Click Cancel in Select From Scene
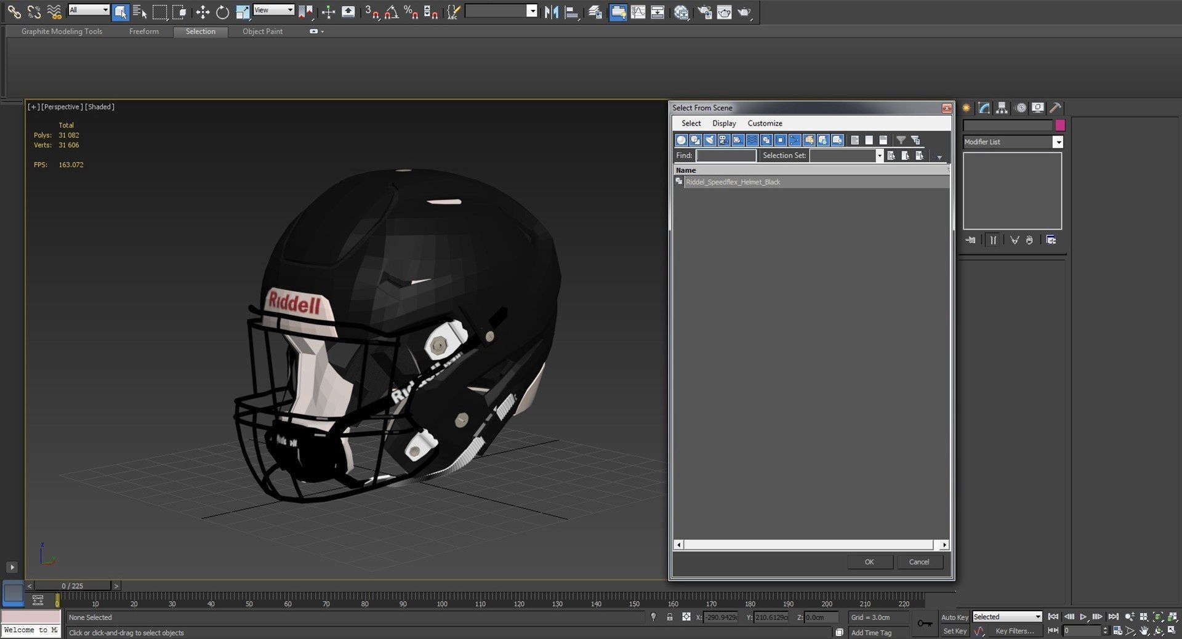 tap(919, 561)
